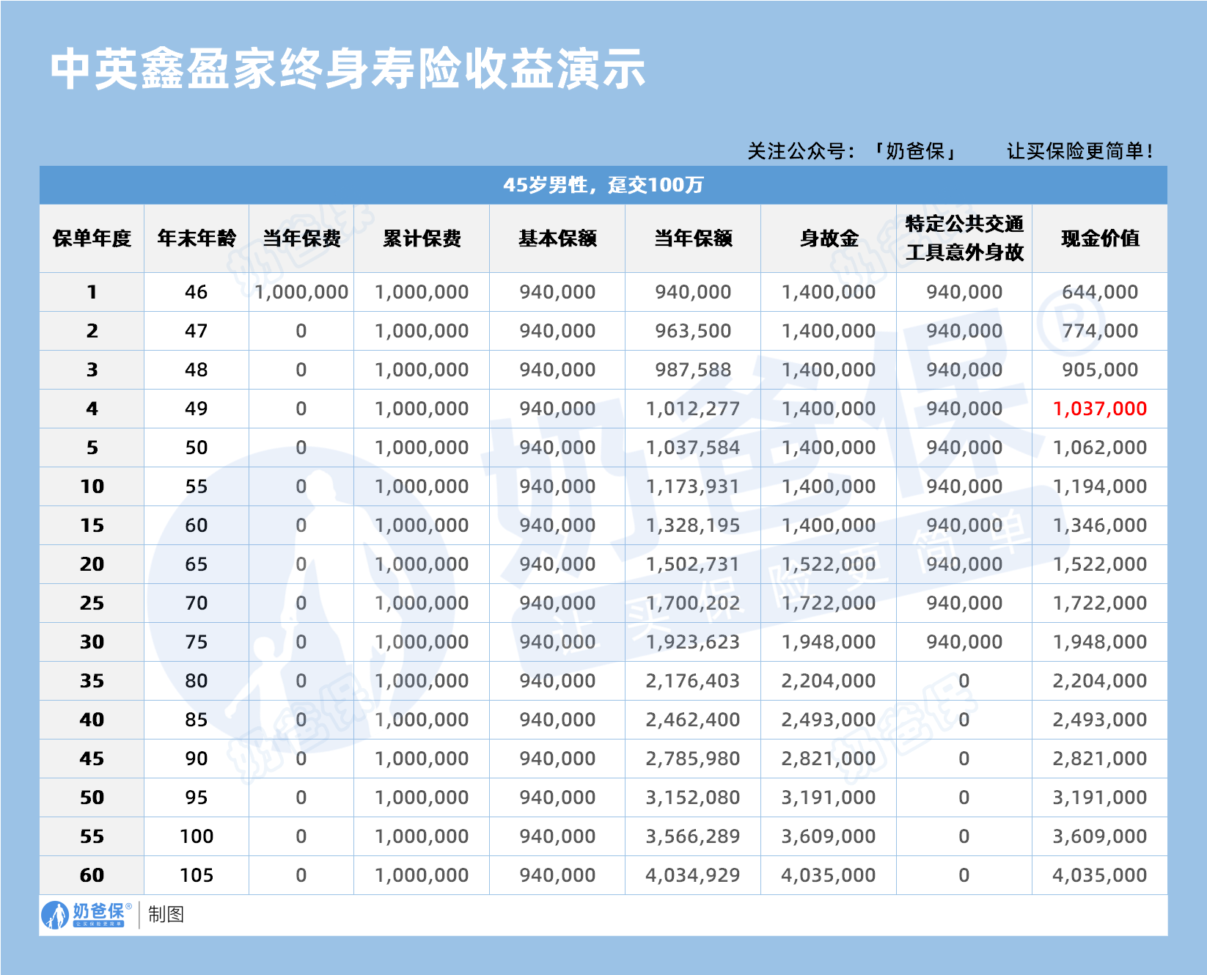The width and height of the screenshot is (1207, 975).
Task: Select the 当年保额 column header
Action: pos(693,238)
